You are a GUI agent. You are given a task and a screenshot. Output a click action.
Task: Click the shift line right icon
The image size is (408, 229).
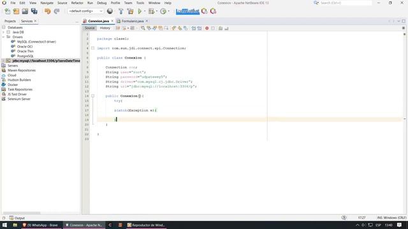pyautogui.click(x=200, y=28)
